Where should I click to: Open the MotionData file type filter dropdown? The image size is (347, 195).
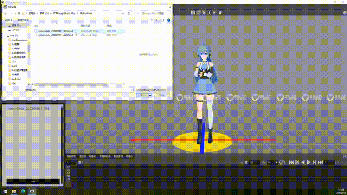pyautogui.click(x=152, y=90)
